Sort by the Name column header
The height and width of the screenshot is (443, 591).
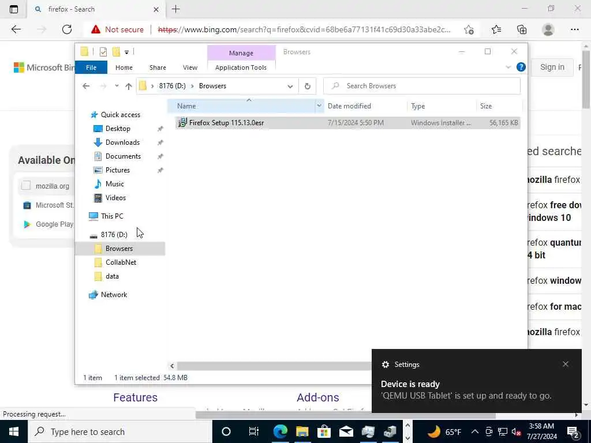click(241, 106)
